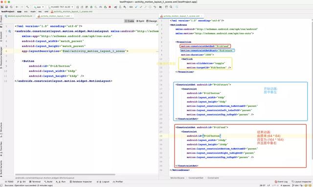Sync files with the refresh toolbar icon
The height and width of the screenshot is (187, 313).
click(11, 7)
